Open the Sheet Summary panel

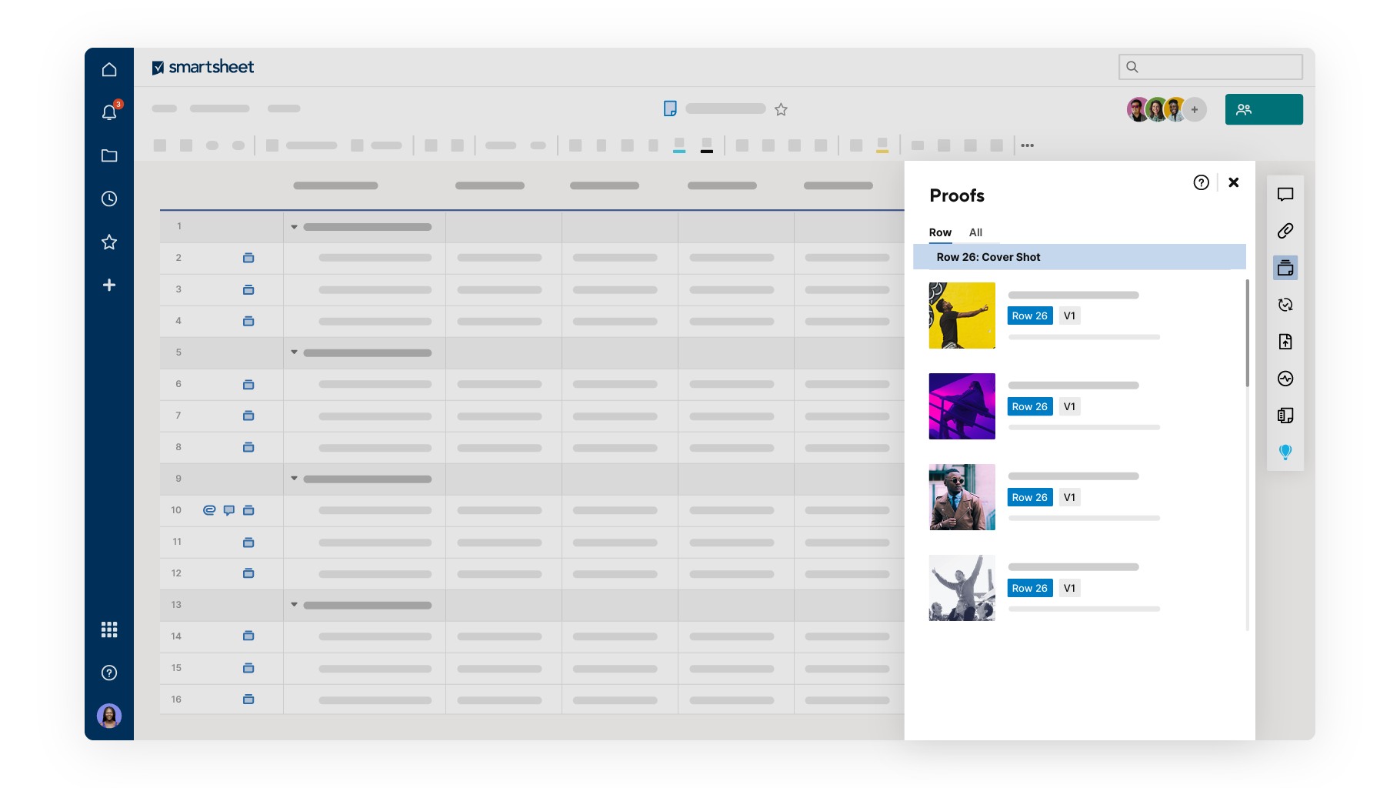(x=1285, y=416)
